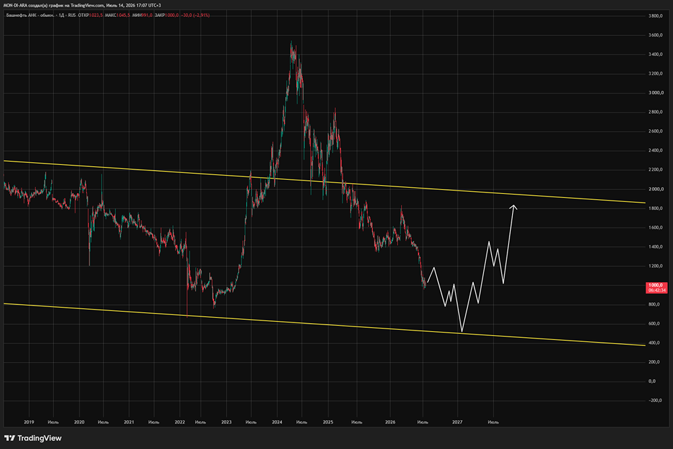Click the МИН 991,0 low value

click(142, 15)
